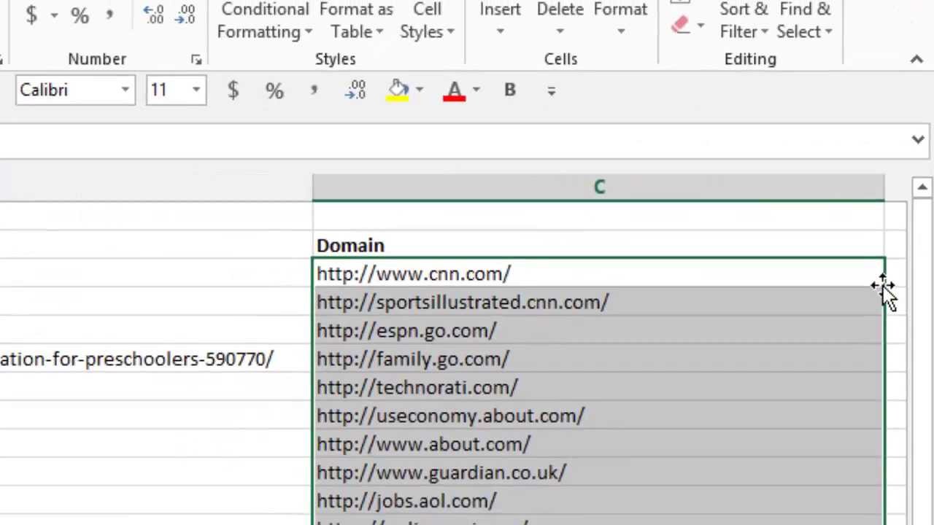Click the ribbon Accounting Number Format dollar icon

click(31, 15)
